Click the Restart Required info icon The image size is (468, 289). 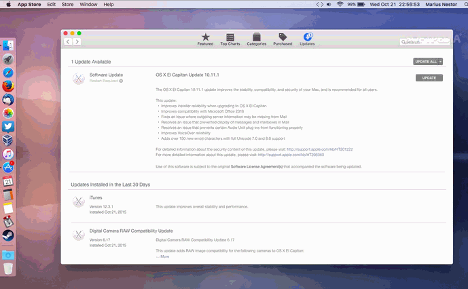click(121, 81)
